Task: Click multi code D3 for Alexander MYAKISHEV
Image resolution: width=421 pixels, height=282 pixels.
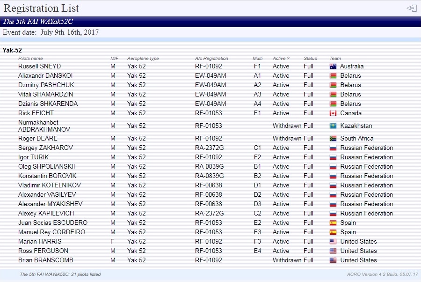Action: [x=257, y=204]
